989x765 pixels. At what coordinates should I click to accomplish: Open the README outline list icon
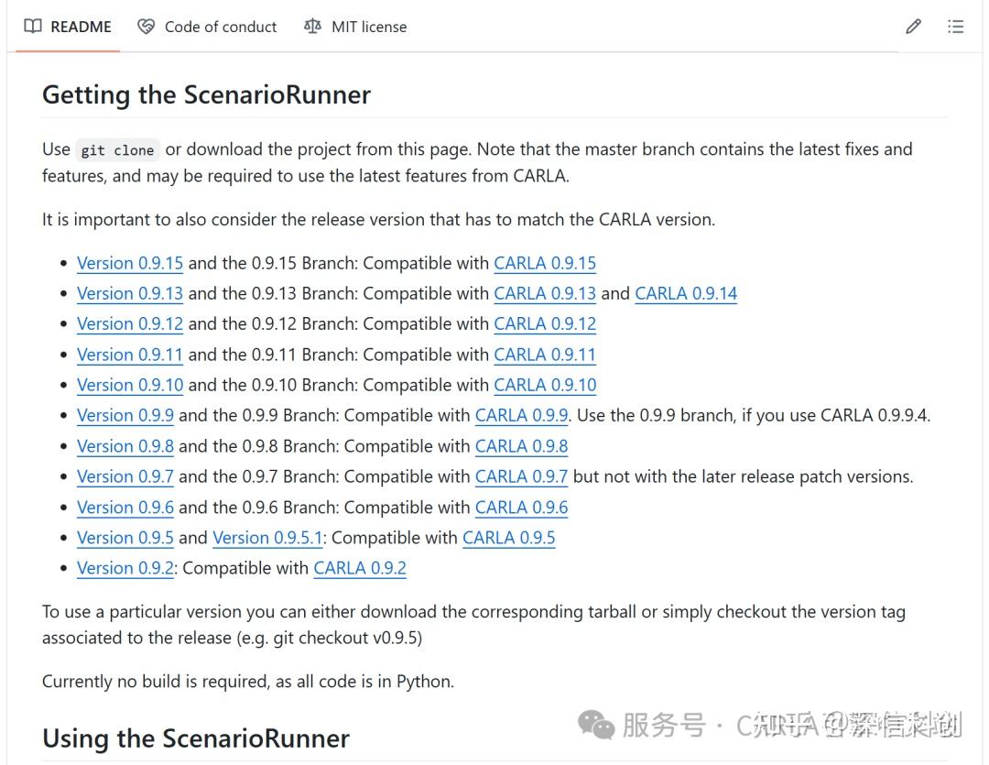956,27
